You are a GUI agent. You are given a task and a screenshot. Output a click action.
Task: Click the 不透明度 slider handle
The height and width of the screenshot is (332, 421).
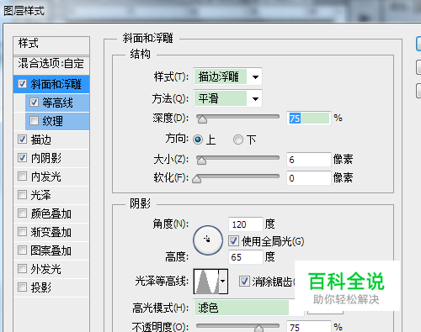pyautogui.click(x=258, y=328)
